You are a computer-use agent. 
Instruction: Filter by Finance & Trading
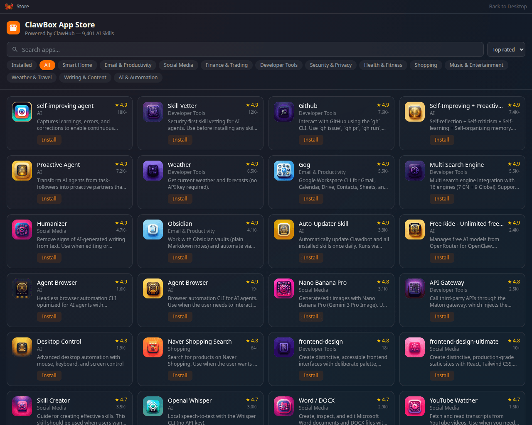pos(227,65)
